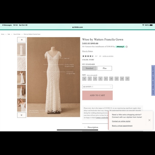This screenshot has height=155, width=155.
Task: Move thumbnail list down with double chevron
Action: pyautogui.click(x=22, y=115)
